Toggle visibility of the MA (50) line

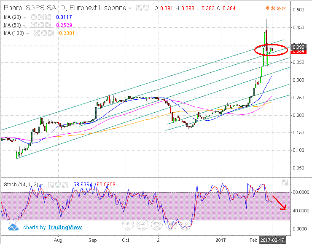pos(33,25)
